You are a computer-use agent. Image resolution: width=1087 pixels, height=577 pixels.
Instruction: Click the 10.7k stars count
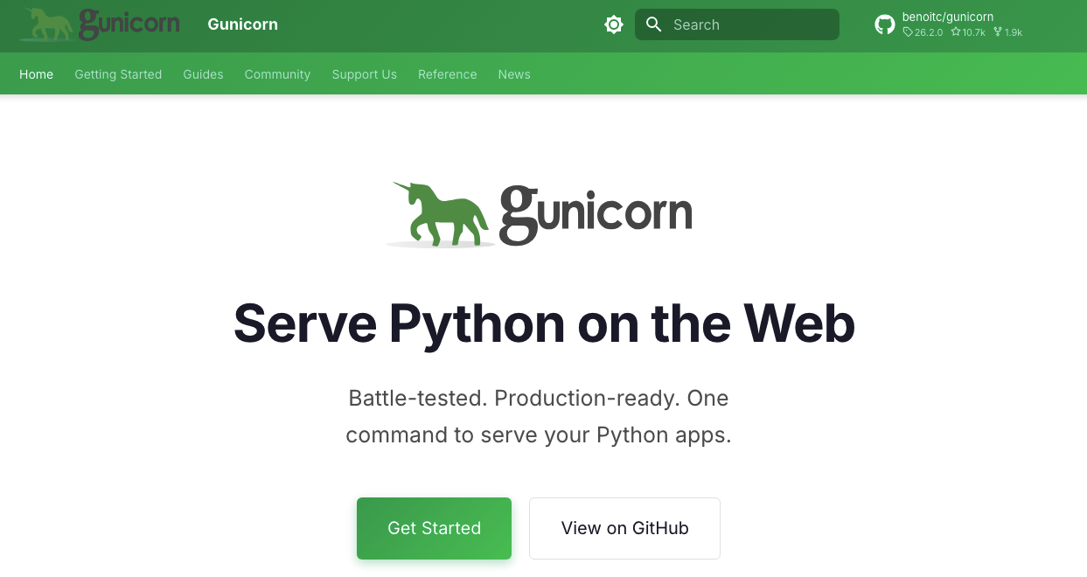(x=968, y=32)
